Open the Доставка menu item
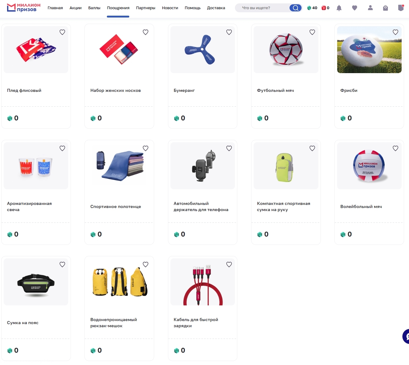This screenshot has width=409, height=365. [216, 8]
